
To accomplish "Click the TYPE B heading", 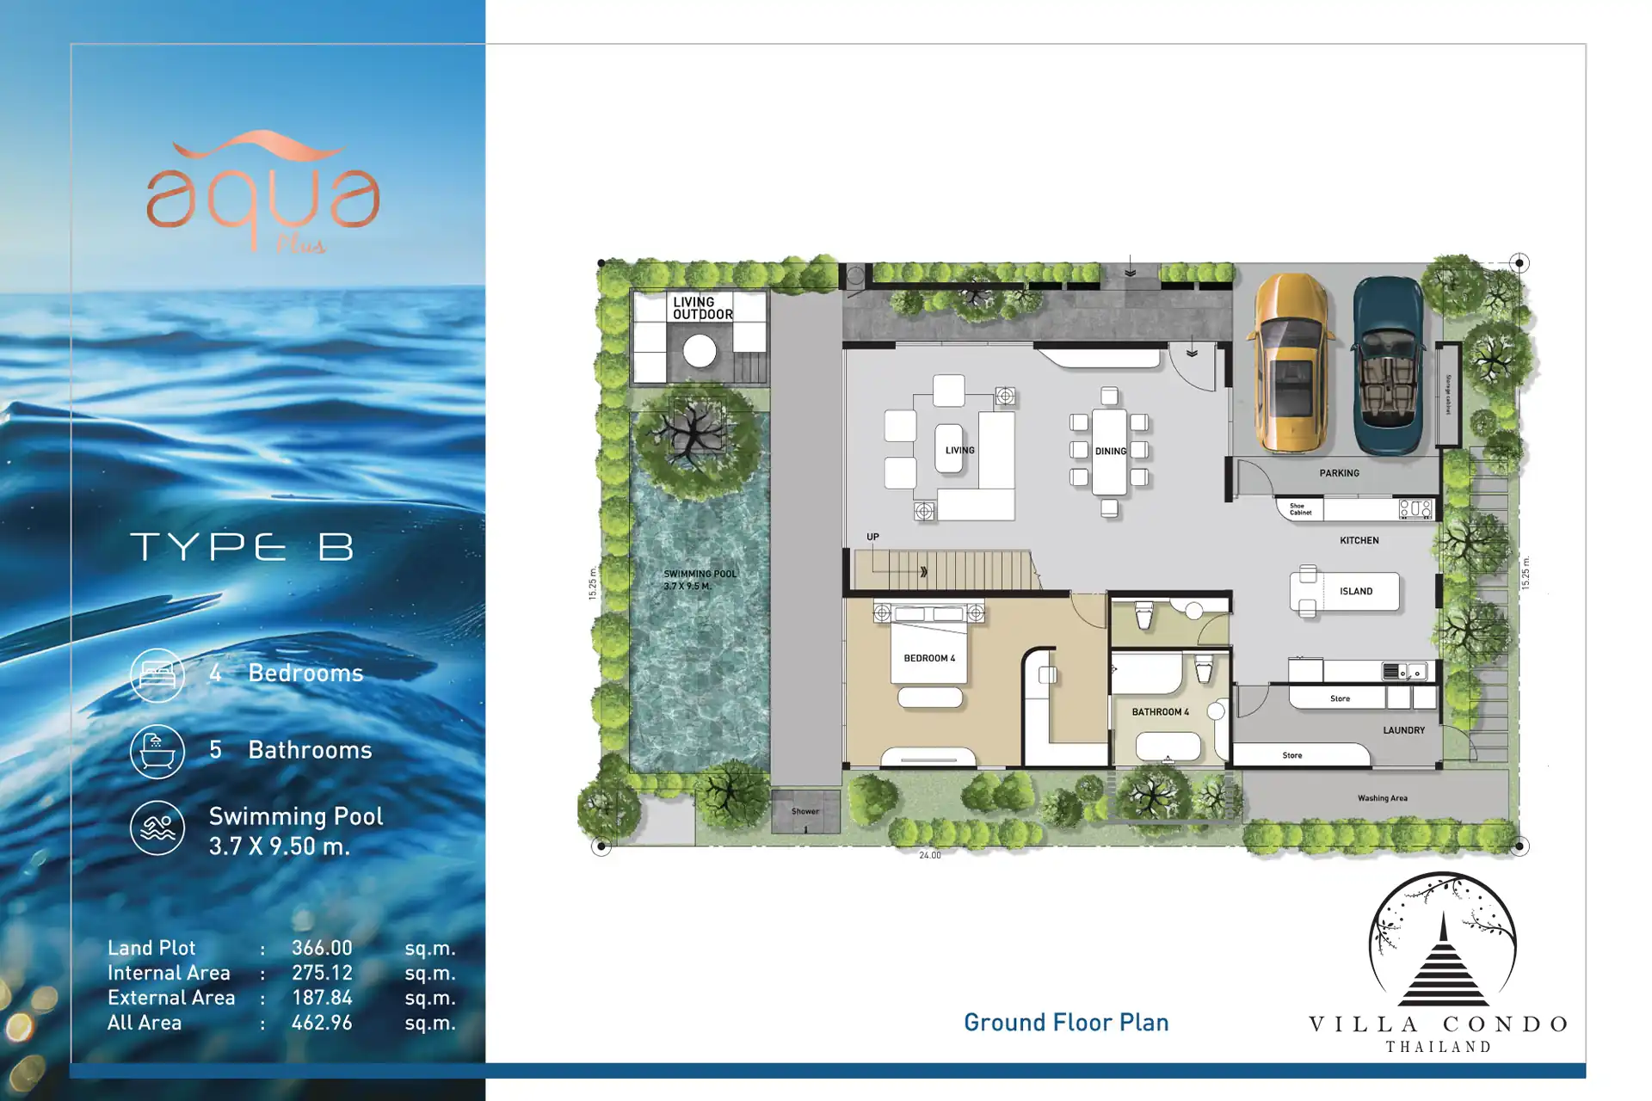I will [242, 547].
